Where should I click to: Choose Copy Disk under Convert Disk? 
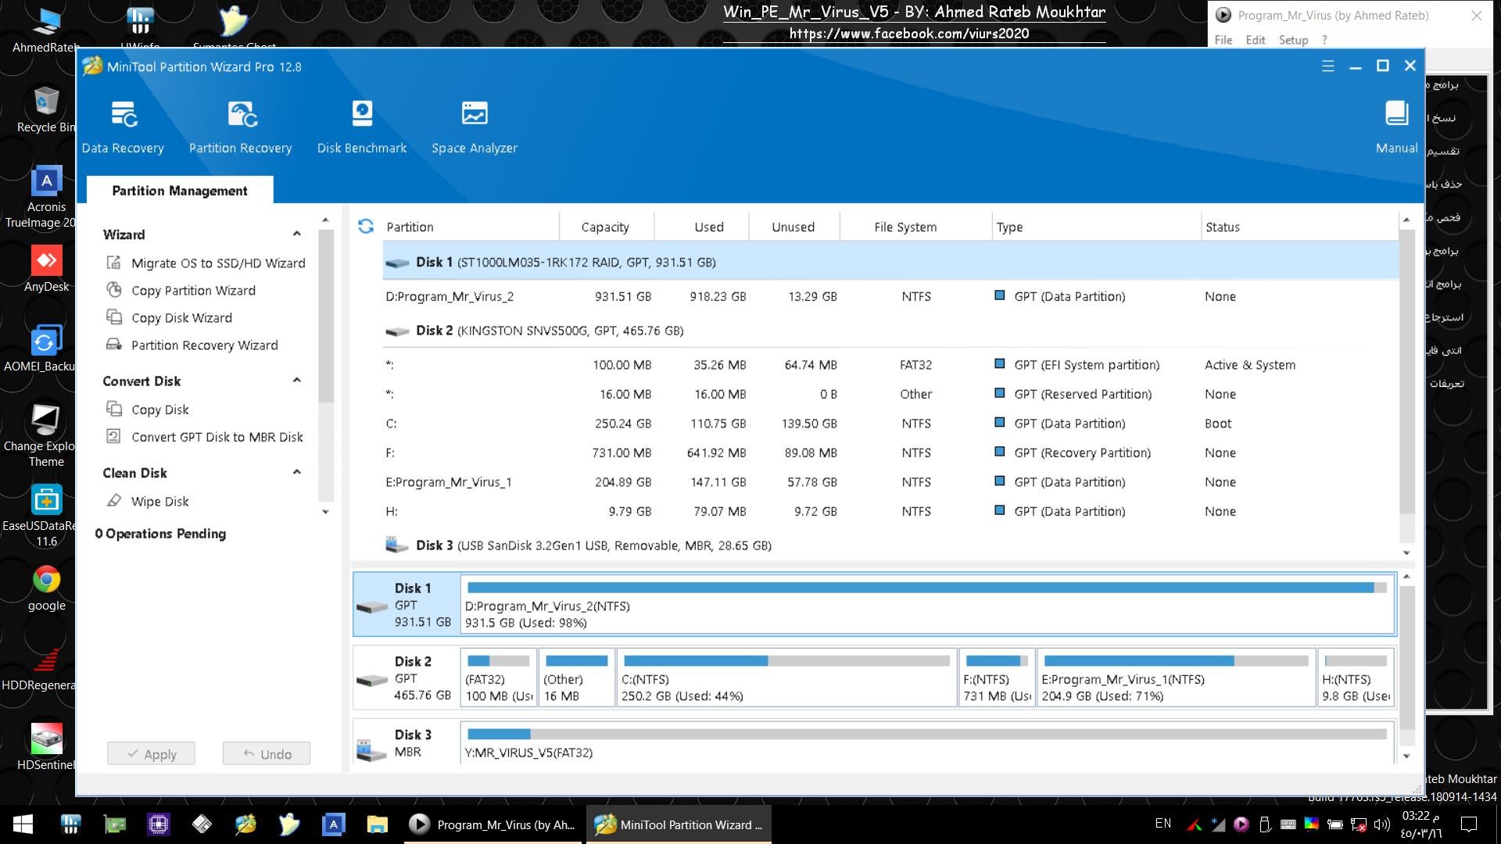coord(148,409)
